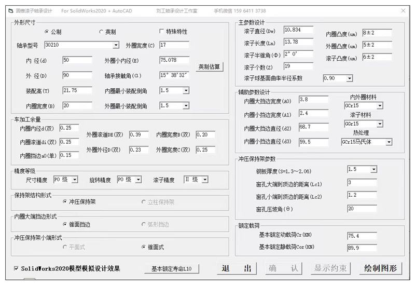Choose the 锥面式 cage small-end option

click(x=144, y=247)
